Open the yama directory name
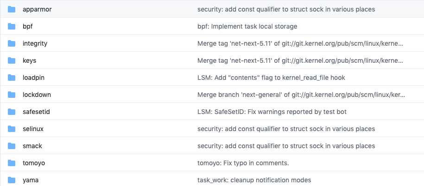This screenshot has height=186, width=424. click(31, 180)
